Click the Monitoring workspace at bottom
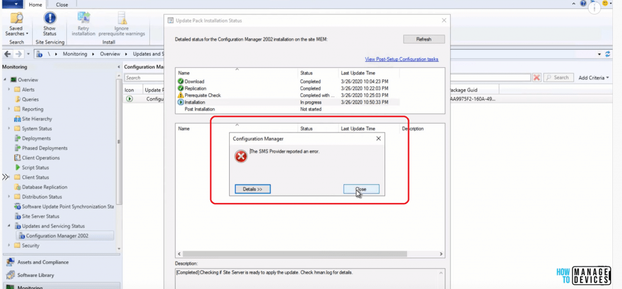The image size is (622, 289). 61,286
